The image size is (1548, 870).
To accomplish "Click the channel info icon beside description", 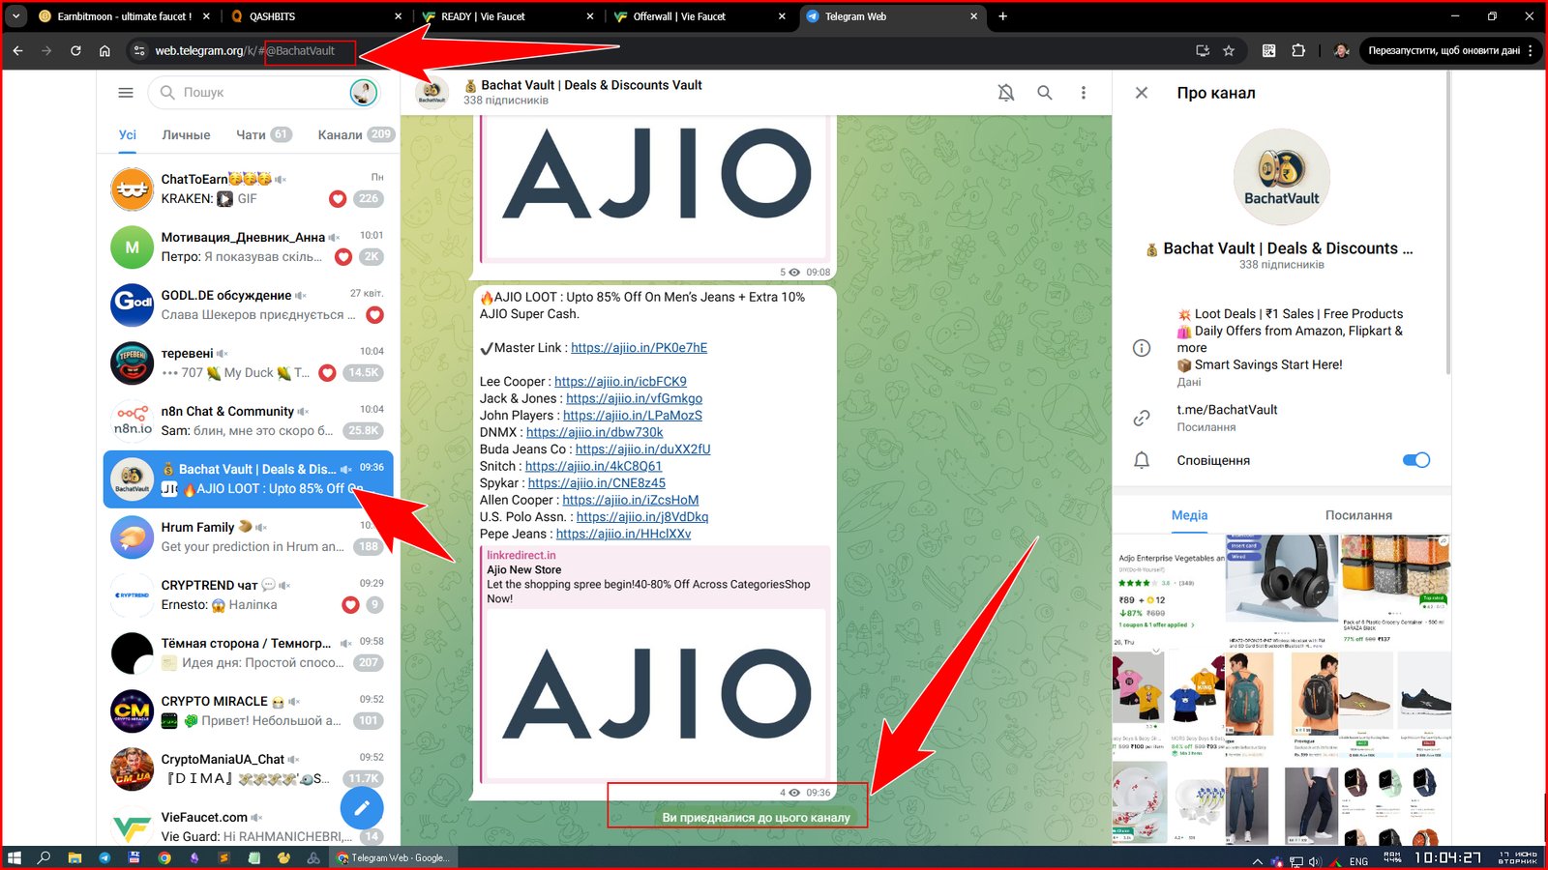I will pos(1142,348).
